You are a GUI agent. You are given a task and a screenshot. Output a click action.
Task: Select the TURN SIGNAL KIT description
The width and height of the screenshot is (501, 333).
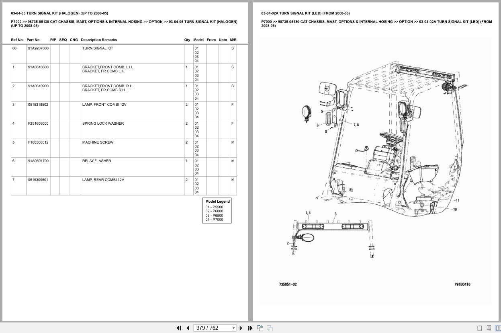click(98, 48)
